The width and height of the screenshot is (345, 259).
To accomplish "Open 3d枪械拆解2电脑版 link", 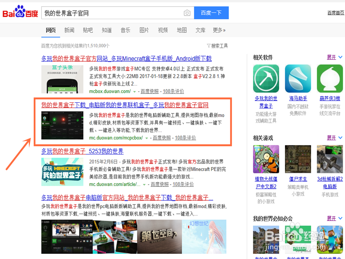I will coord(330,183).
